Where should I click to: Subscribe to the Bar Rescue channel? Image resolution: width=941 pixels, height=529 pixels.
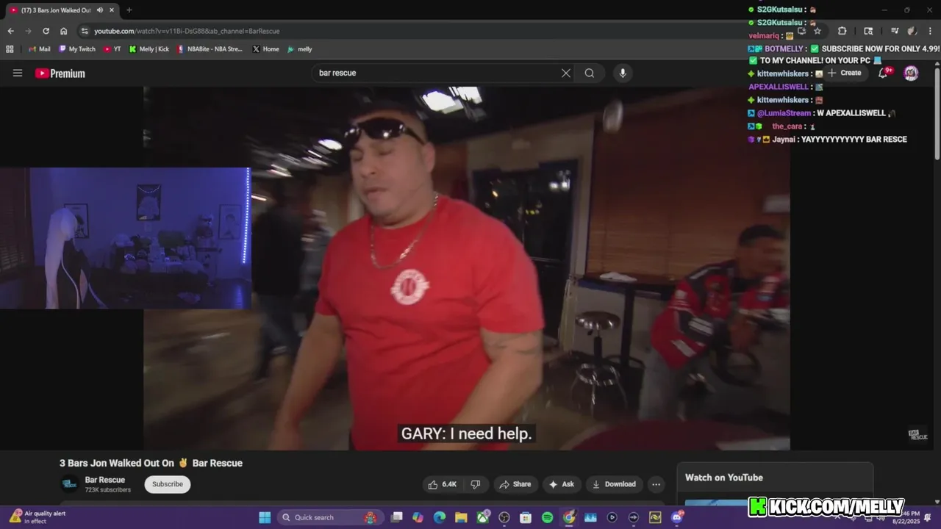pos(168,484)
